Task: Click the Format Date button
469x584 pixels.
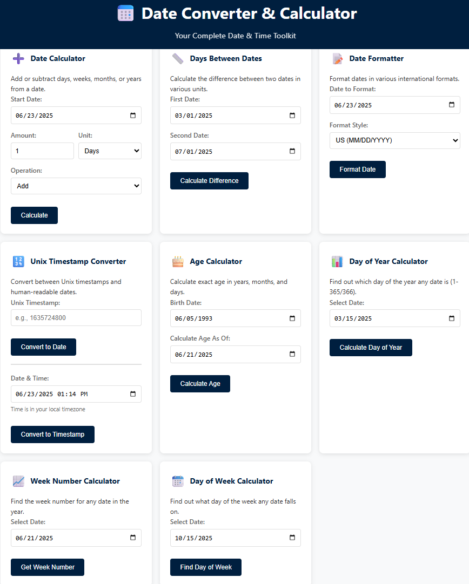Action: tap(358, 169)
